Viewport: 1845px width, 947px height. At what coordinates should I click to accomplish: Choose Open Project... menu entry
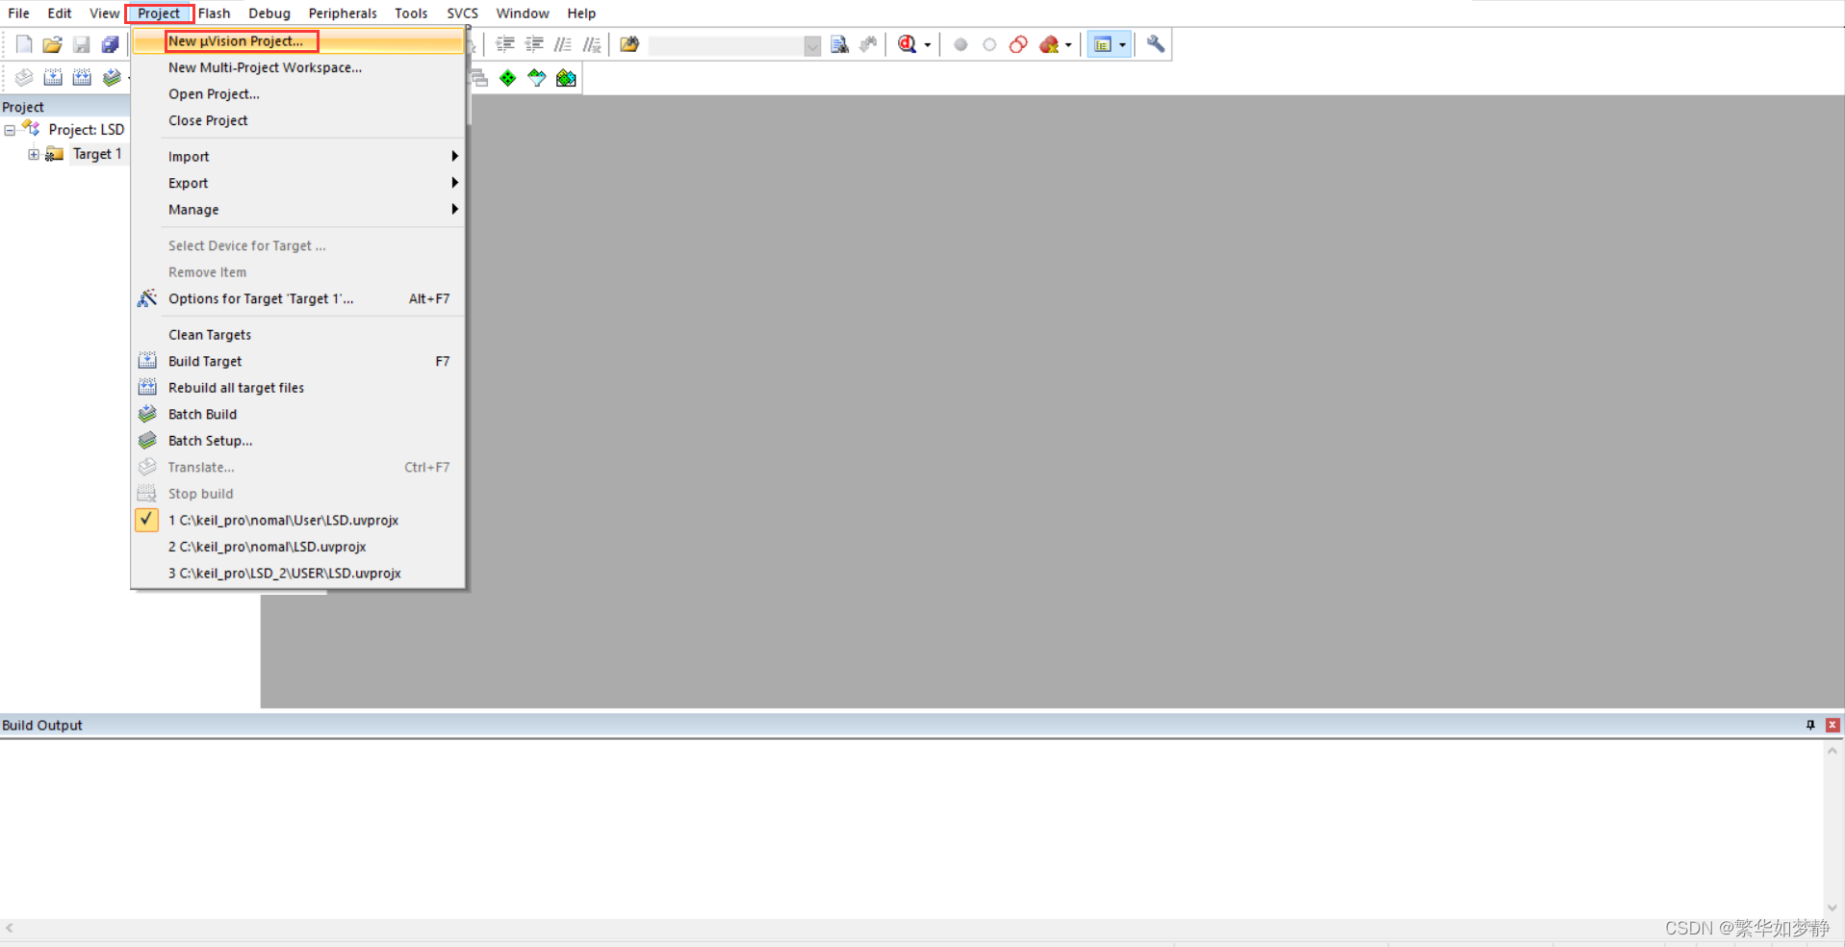coord(298,93)
